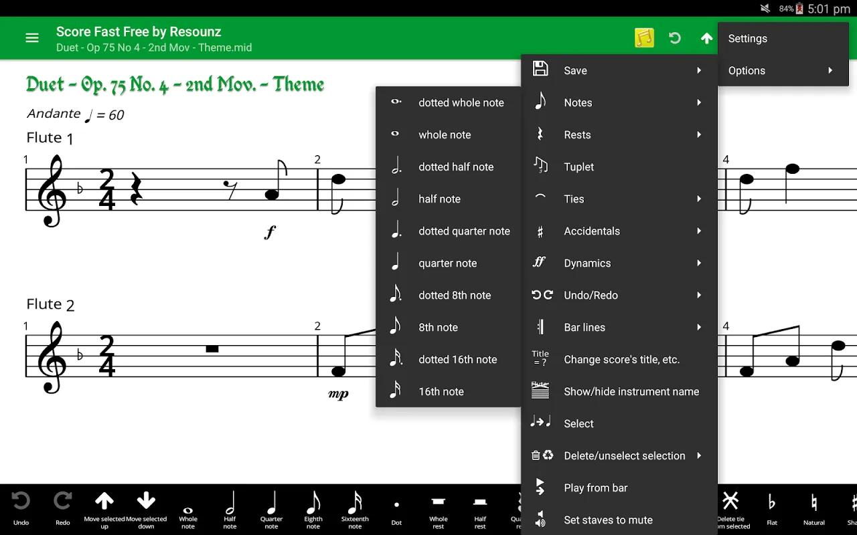
Task: Expand the Dynamics submenu
Action: [619, 263]
